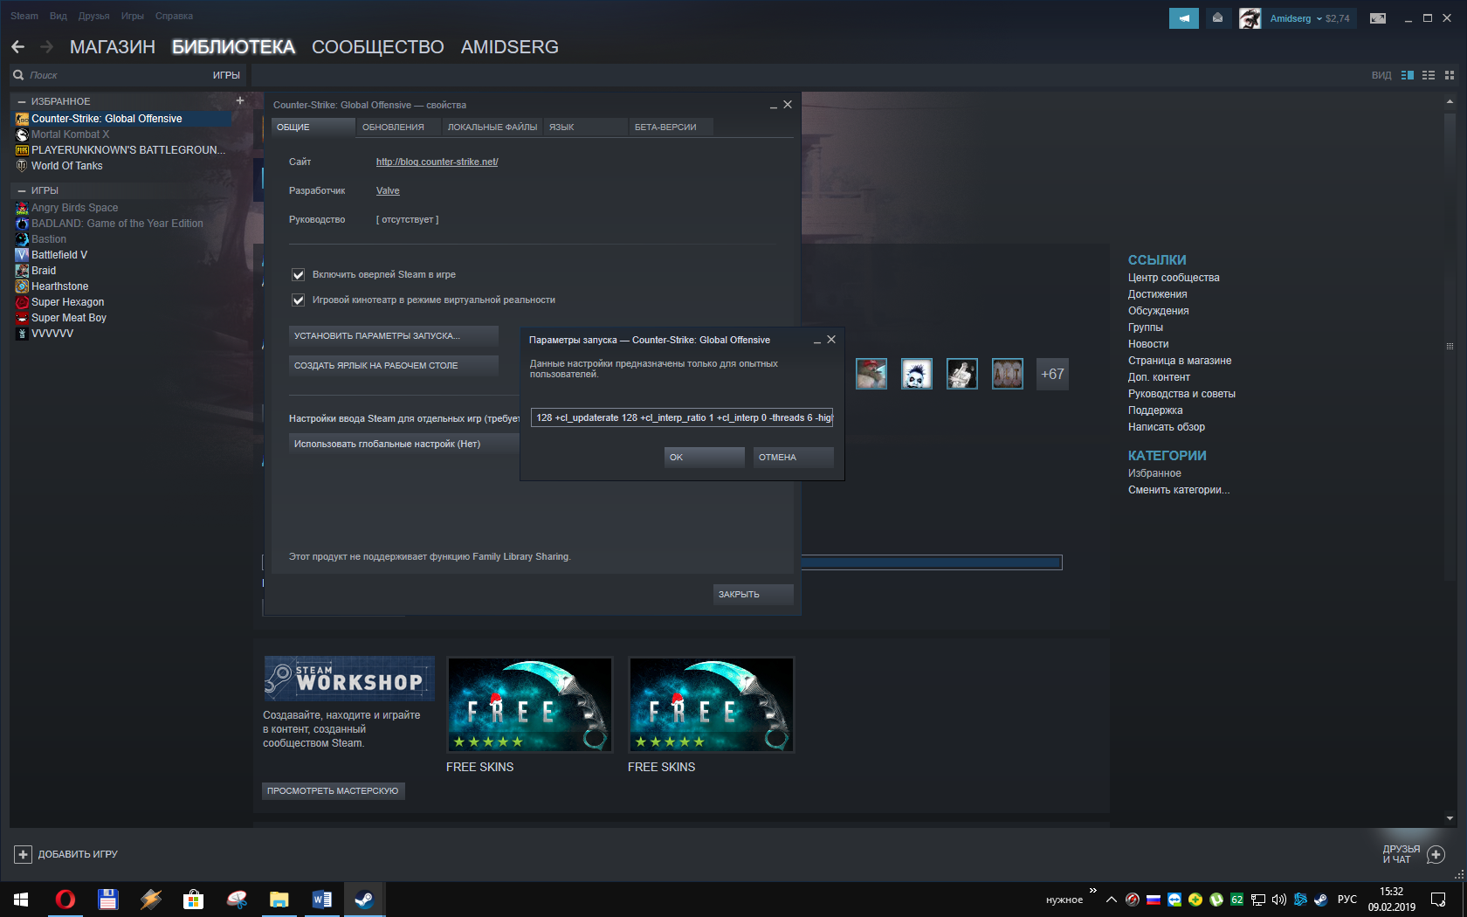This screenshot has width=1467, height=917.
Task: Switch to the ЯЗЫК tab
Action: (585, 128)
